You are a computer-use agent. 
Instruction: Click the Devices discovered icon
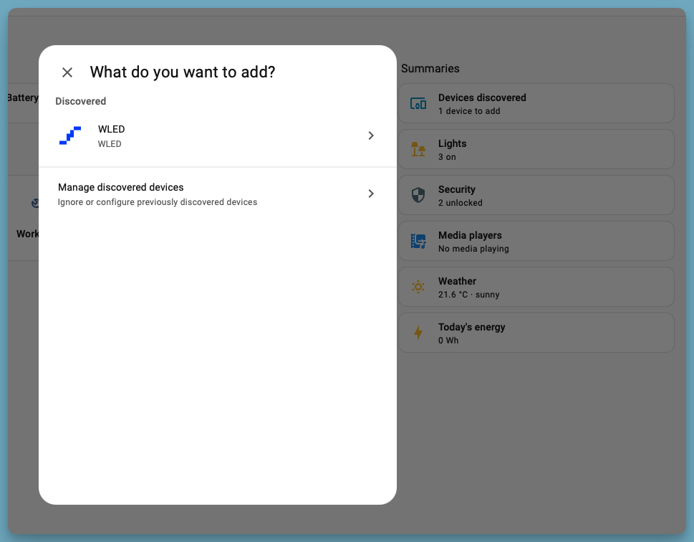[x=418, y=103]
